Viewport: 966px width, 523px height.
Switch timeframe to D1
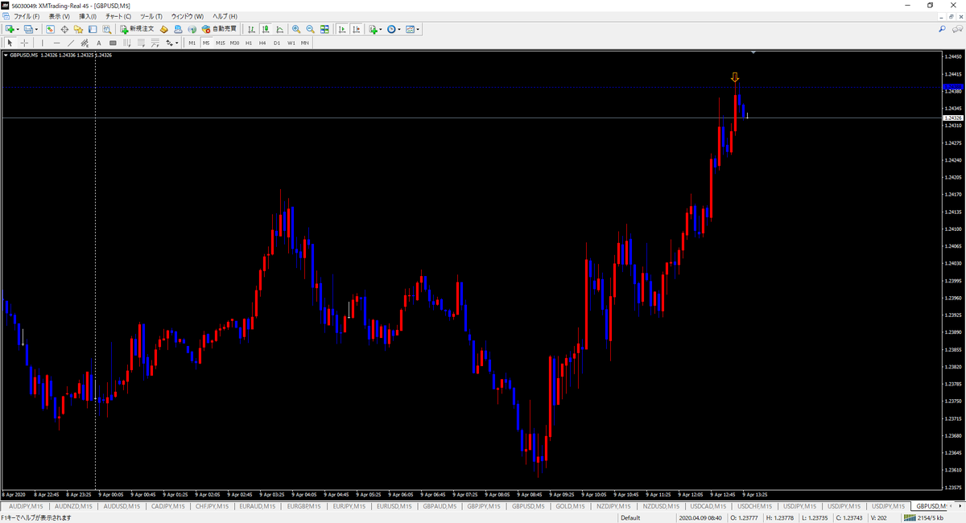click(277, 43)
